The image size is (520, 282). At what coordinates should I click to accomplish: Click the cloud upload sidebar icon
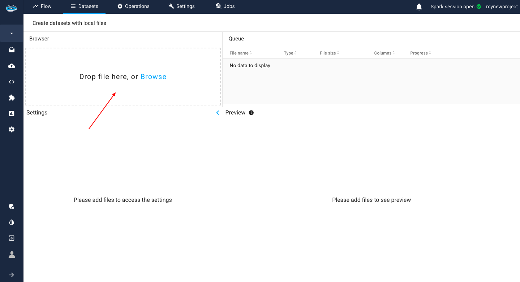point(12,66)
